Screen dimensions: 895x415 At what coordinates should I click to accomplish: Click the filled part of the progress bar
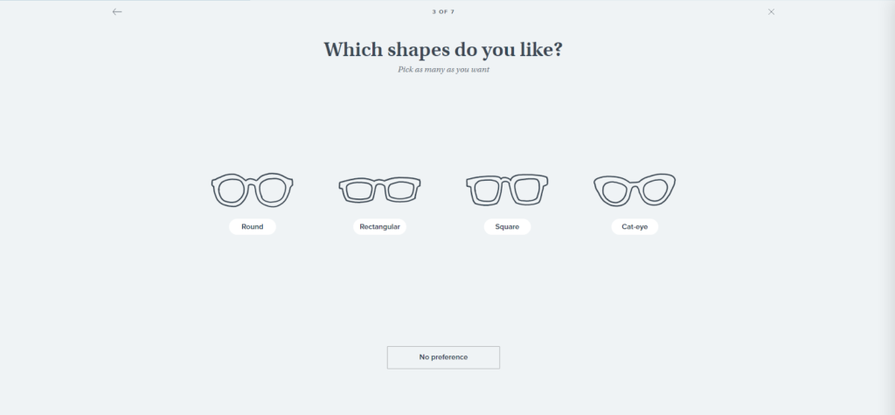pyautogui.click(x=124, y=1)
